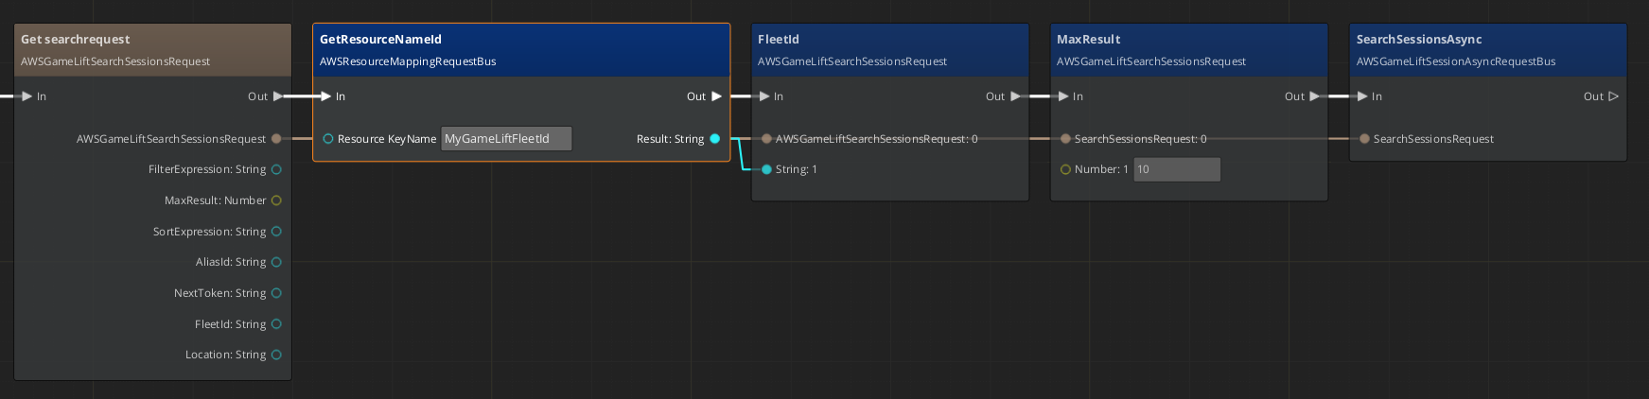Click the Result: String output pin
1649x399 pixels.
[715, 139]
